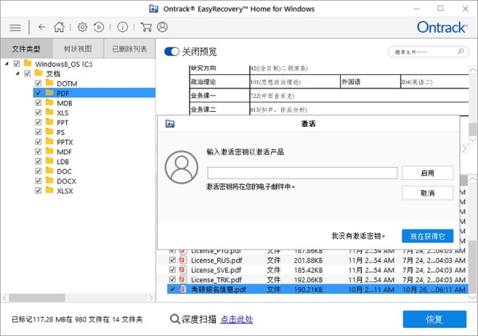Open the 已删除列表 tab
The height and width of the screenshot is (336, 478).
(x=129, y=49)
